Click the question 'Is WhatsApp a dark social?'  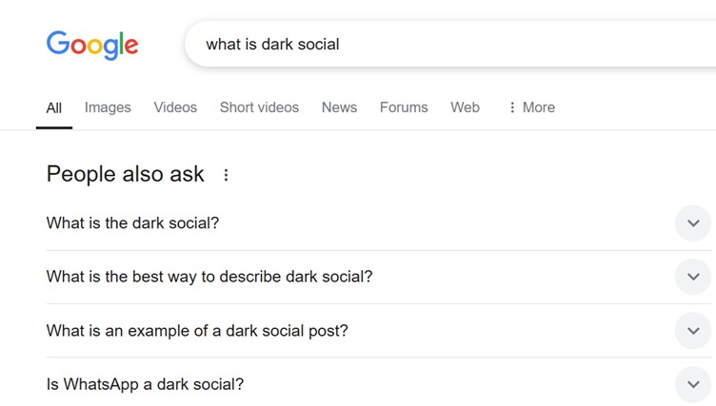pos(146,384)
